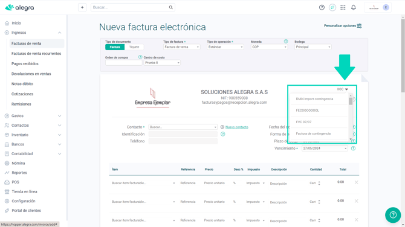
Task: Click the Tienda en línea icon
Action: [7, 191]
